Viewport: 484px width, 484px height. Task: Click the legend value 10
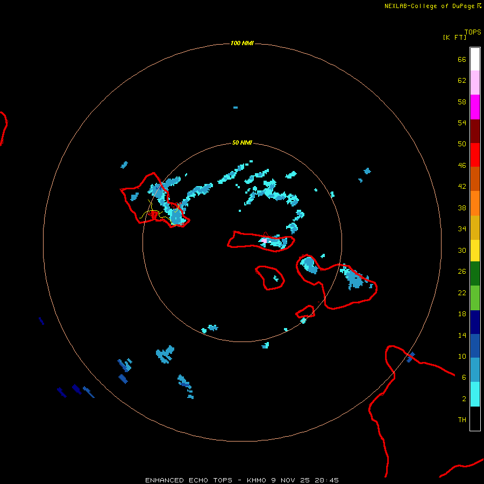tap(462, 357)
